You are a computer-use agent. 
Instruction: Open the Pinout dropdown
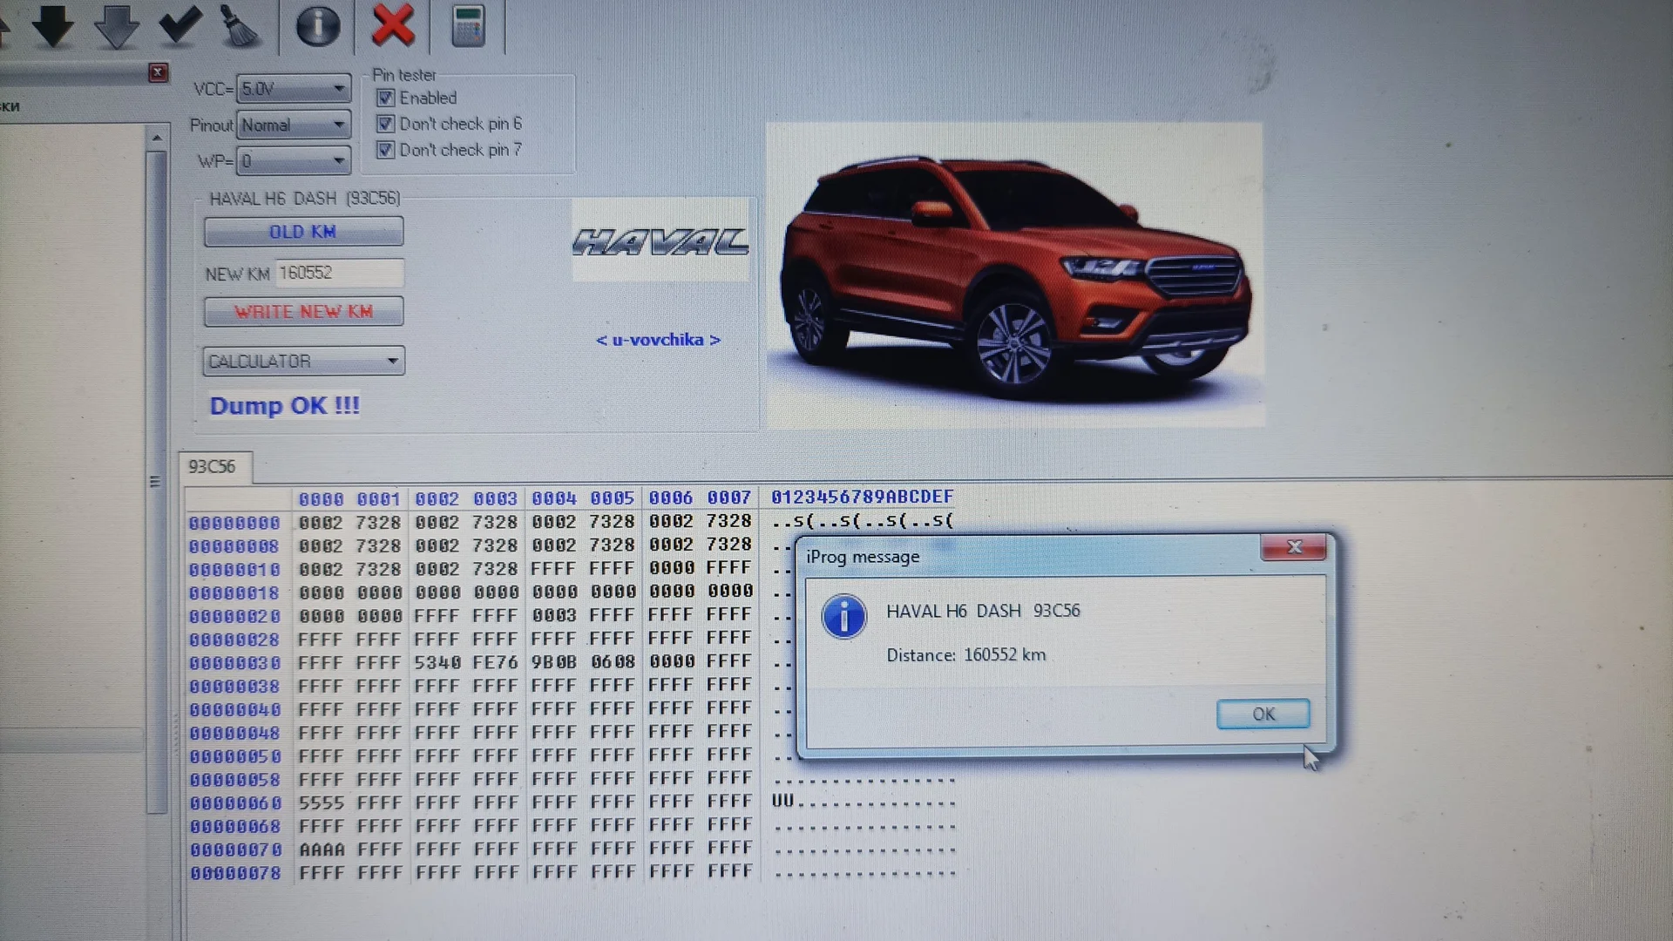point(294,125)
